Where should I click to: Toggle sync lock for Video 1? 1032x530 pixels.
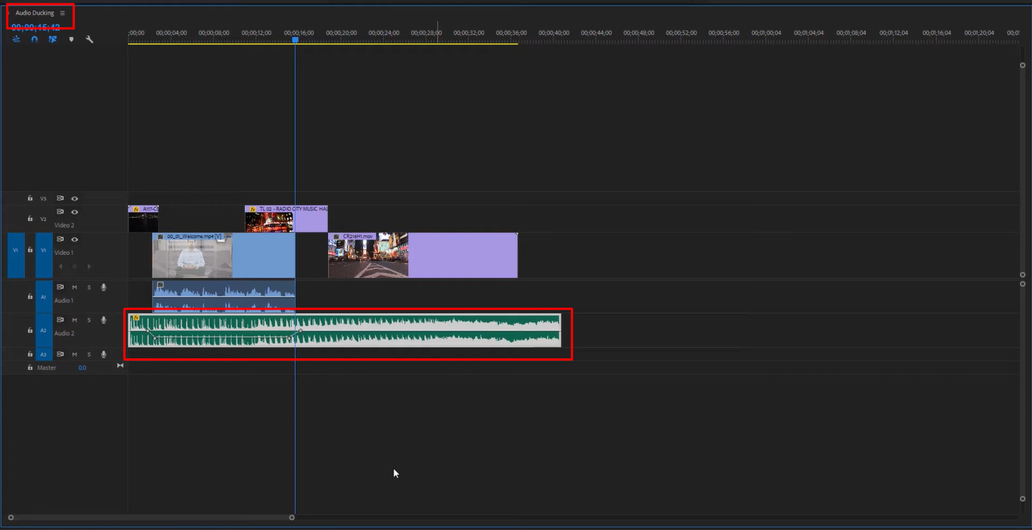tap(60, 240)
